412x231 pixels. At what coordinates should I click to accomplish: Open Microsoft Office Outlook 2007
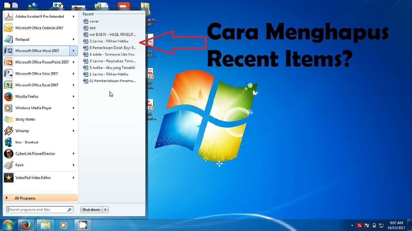click(40, 28)
